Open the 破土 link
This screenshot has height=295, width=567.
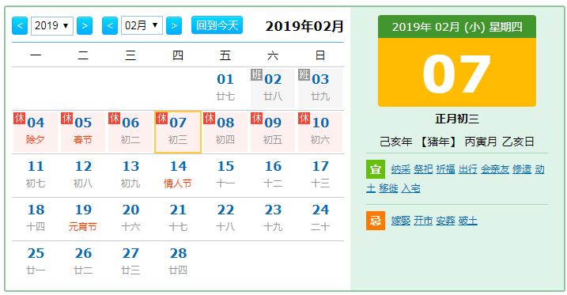pos(468,221)
